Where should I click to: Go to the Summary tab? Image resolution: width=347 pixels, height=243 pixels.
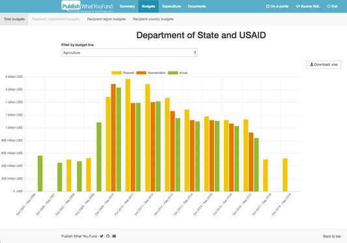[127, 6]
